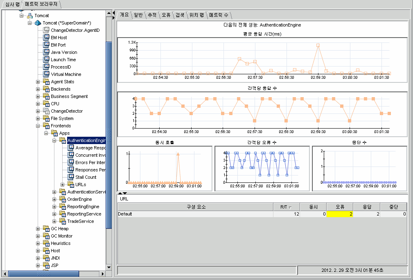Expand the OrderEngine tree node
The image size is (413, 280).
(54, 199)
